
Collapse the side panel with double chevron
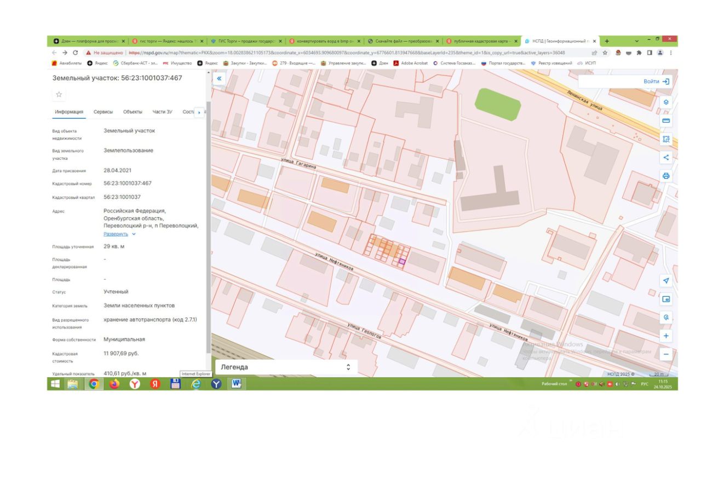[219, 79]
